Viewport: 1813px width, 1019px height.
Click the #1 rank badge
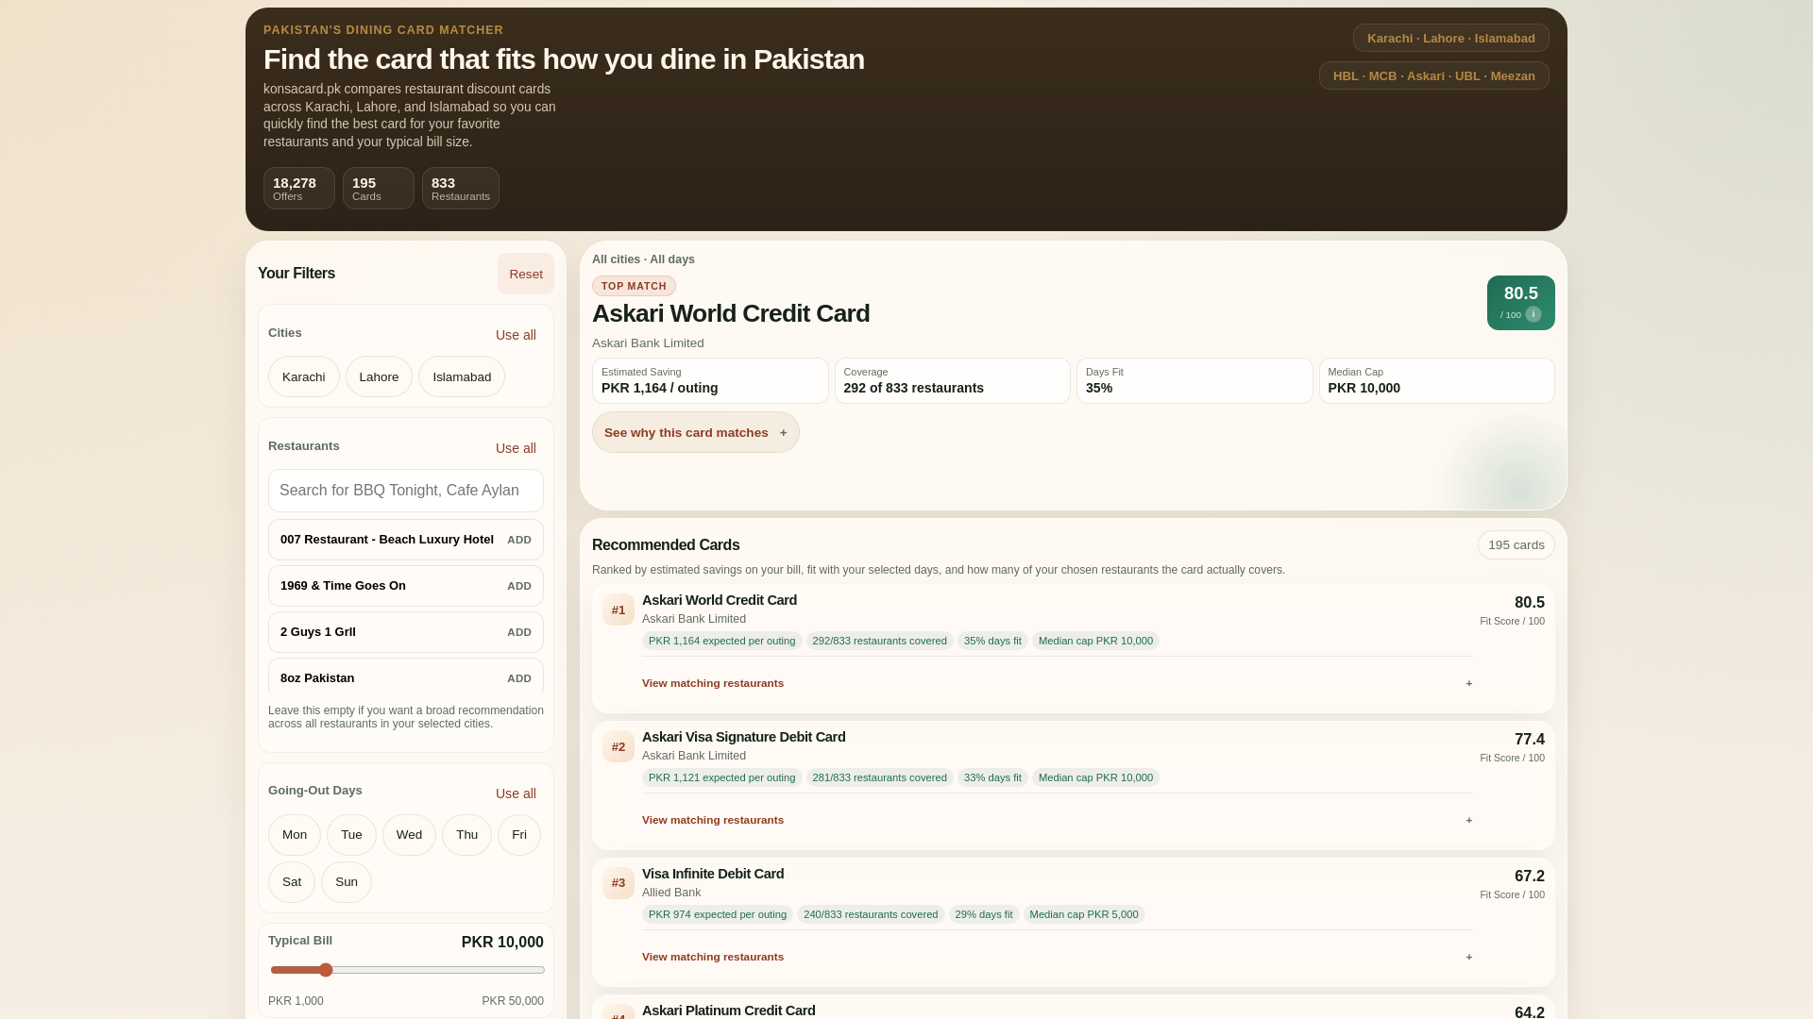tap(618, 610)
